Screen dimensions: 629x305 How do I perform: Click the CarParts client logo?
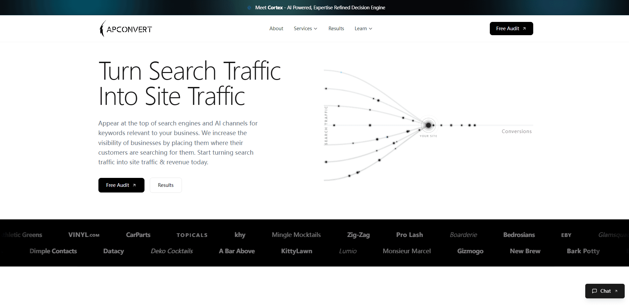pyautogui.click(x=138, y=235)
